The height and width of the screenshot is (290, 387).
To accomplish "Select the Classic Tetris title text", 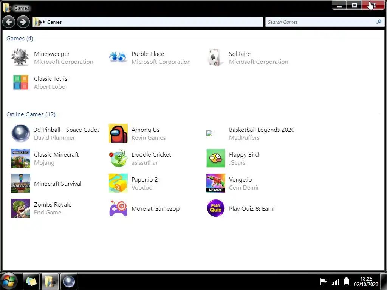I will (x=51, y=79).
